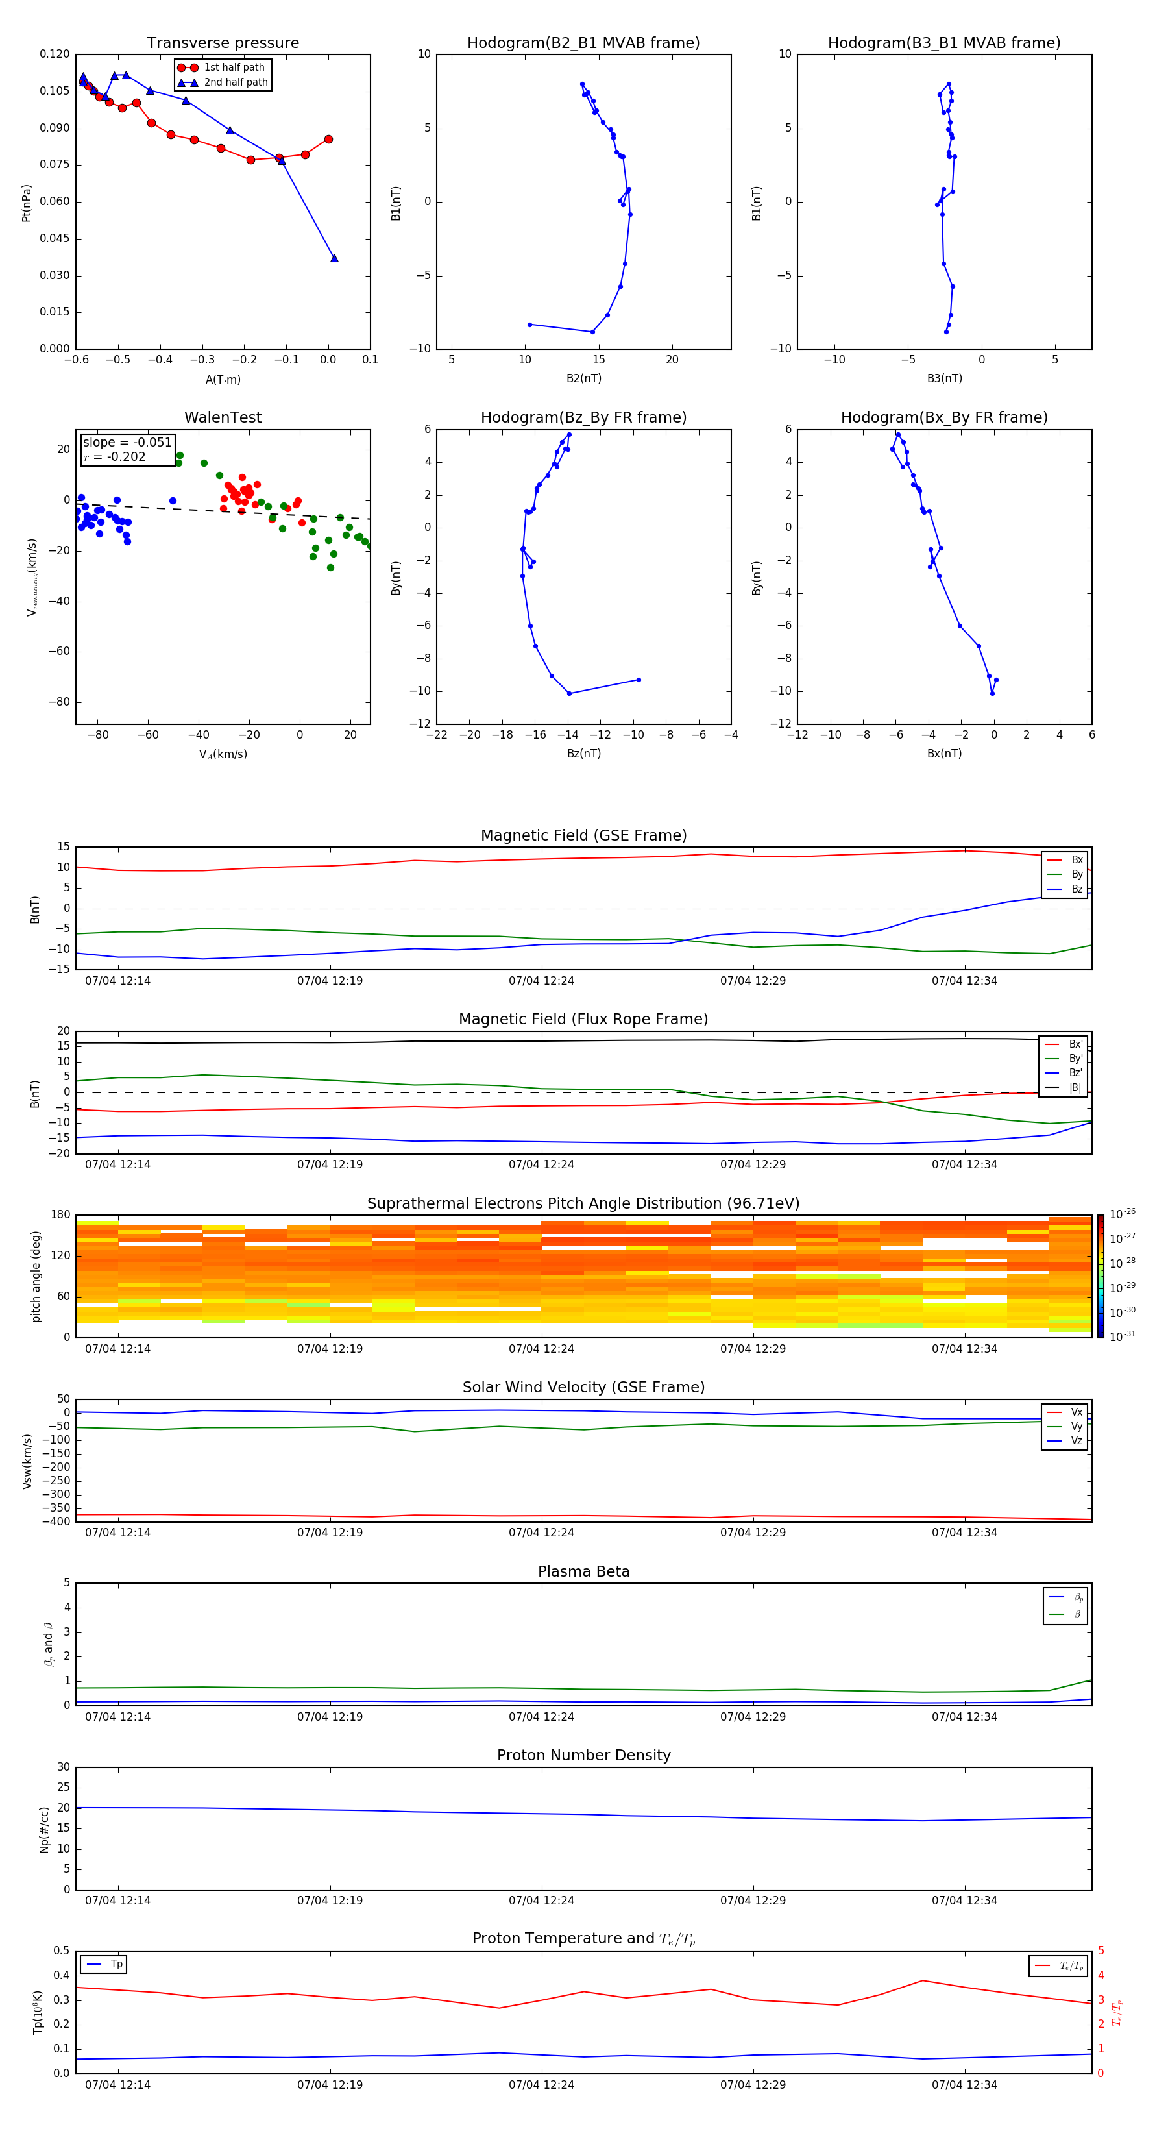Click the "Proton Number Density" title
This screenshot has height=2142, width=1168.
click(x=583, y=1755)
